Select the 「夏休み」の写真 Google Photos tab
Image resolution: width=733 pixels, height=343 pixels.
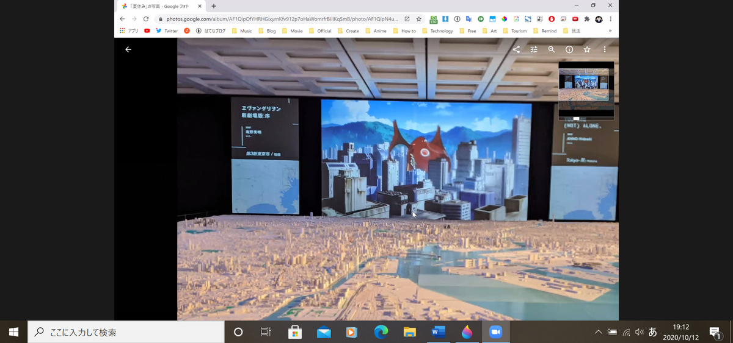coord(162,5)
